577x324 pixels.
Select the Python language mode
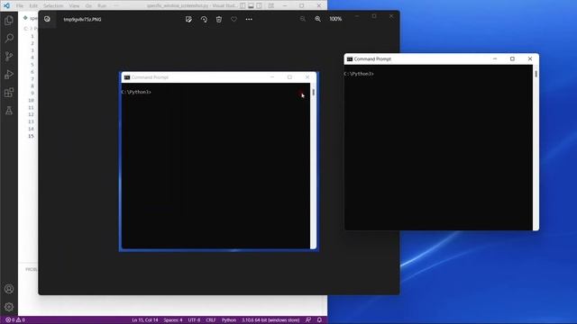(229, 320)
